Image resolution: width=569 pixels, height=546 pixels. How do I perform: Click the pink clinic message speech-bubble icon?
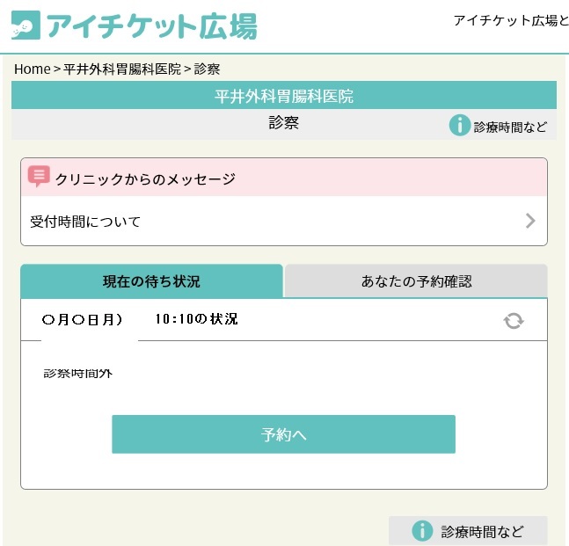coord(39,177)
